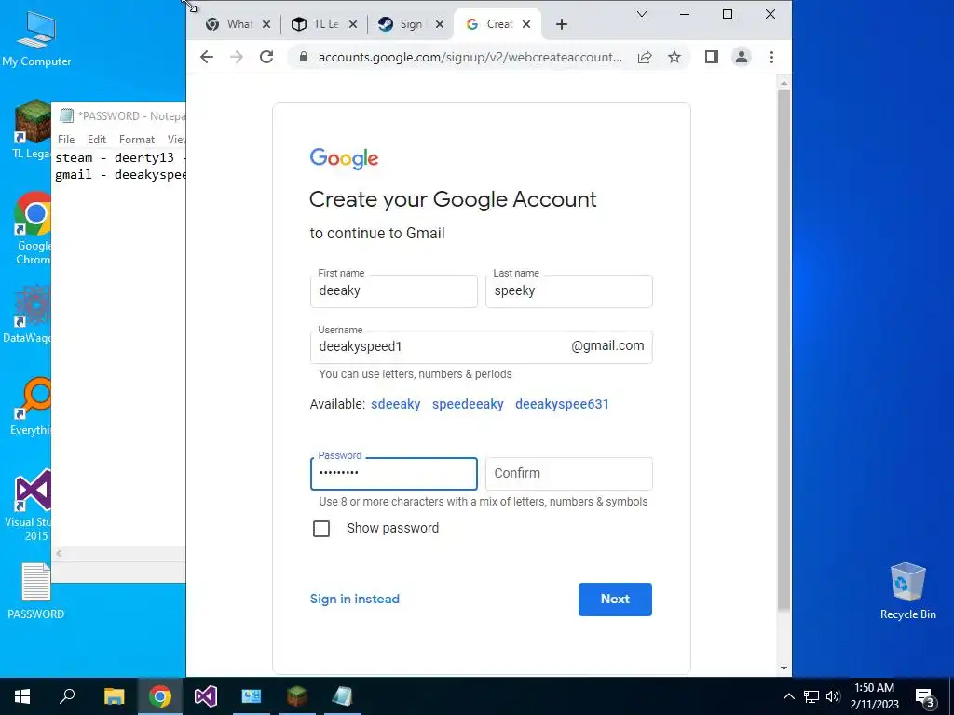Close the Steam 'Sign' tab
Screen dimensions: 954x715
440,24
